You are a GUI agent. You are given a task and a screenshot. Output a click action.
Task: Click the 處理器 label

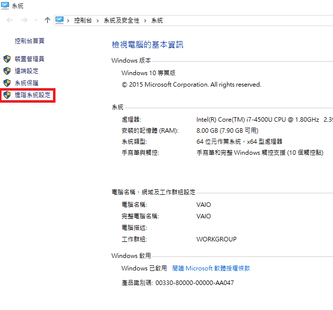click(131, 120)
